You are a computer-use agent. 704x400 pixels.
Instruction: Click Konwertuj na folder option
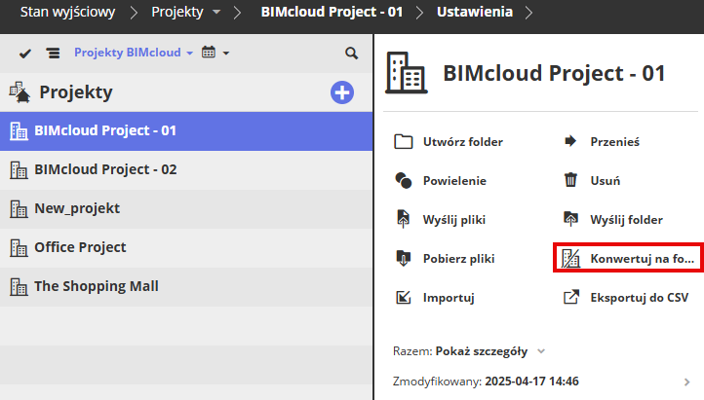(x=626, y=258)
